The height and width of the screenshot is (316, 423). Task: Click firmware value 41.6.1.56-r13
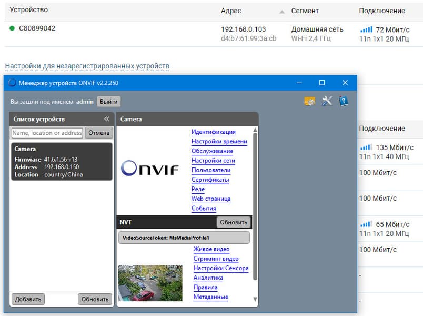[61, 160]
